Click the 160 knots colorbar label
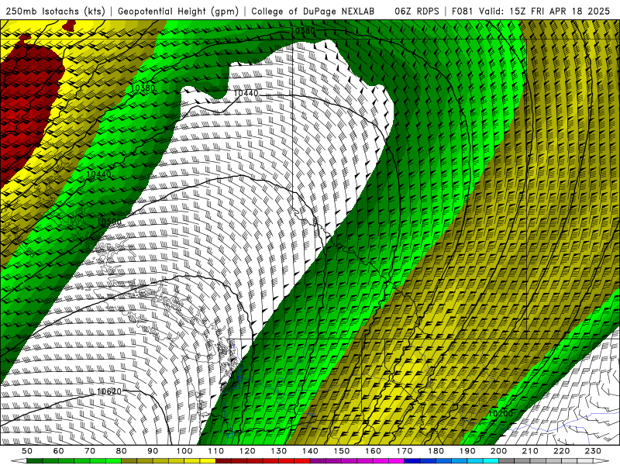Image resolution: width=620 pixels, height=465 pixels. [x=373, y=451]
